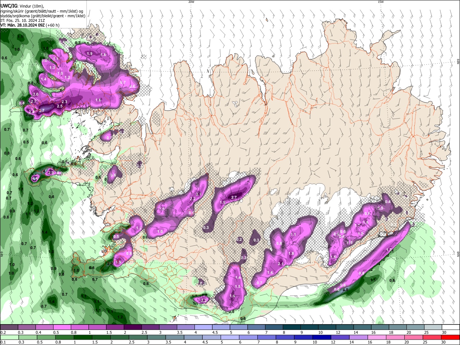Click the '0.2' label in the snow legend
The height and width of the screenshot is (345, 460).
pos(3,332)
